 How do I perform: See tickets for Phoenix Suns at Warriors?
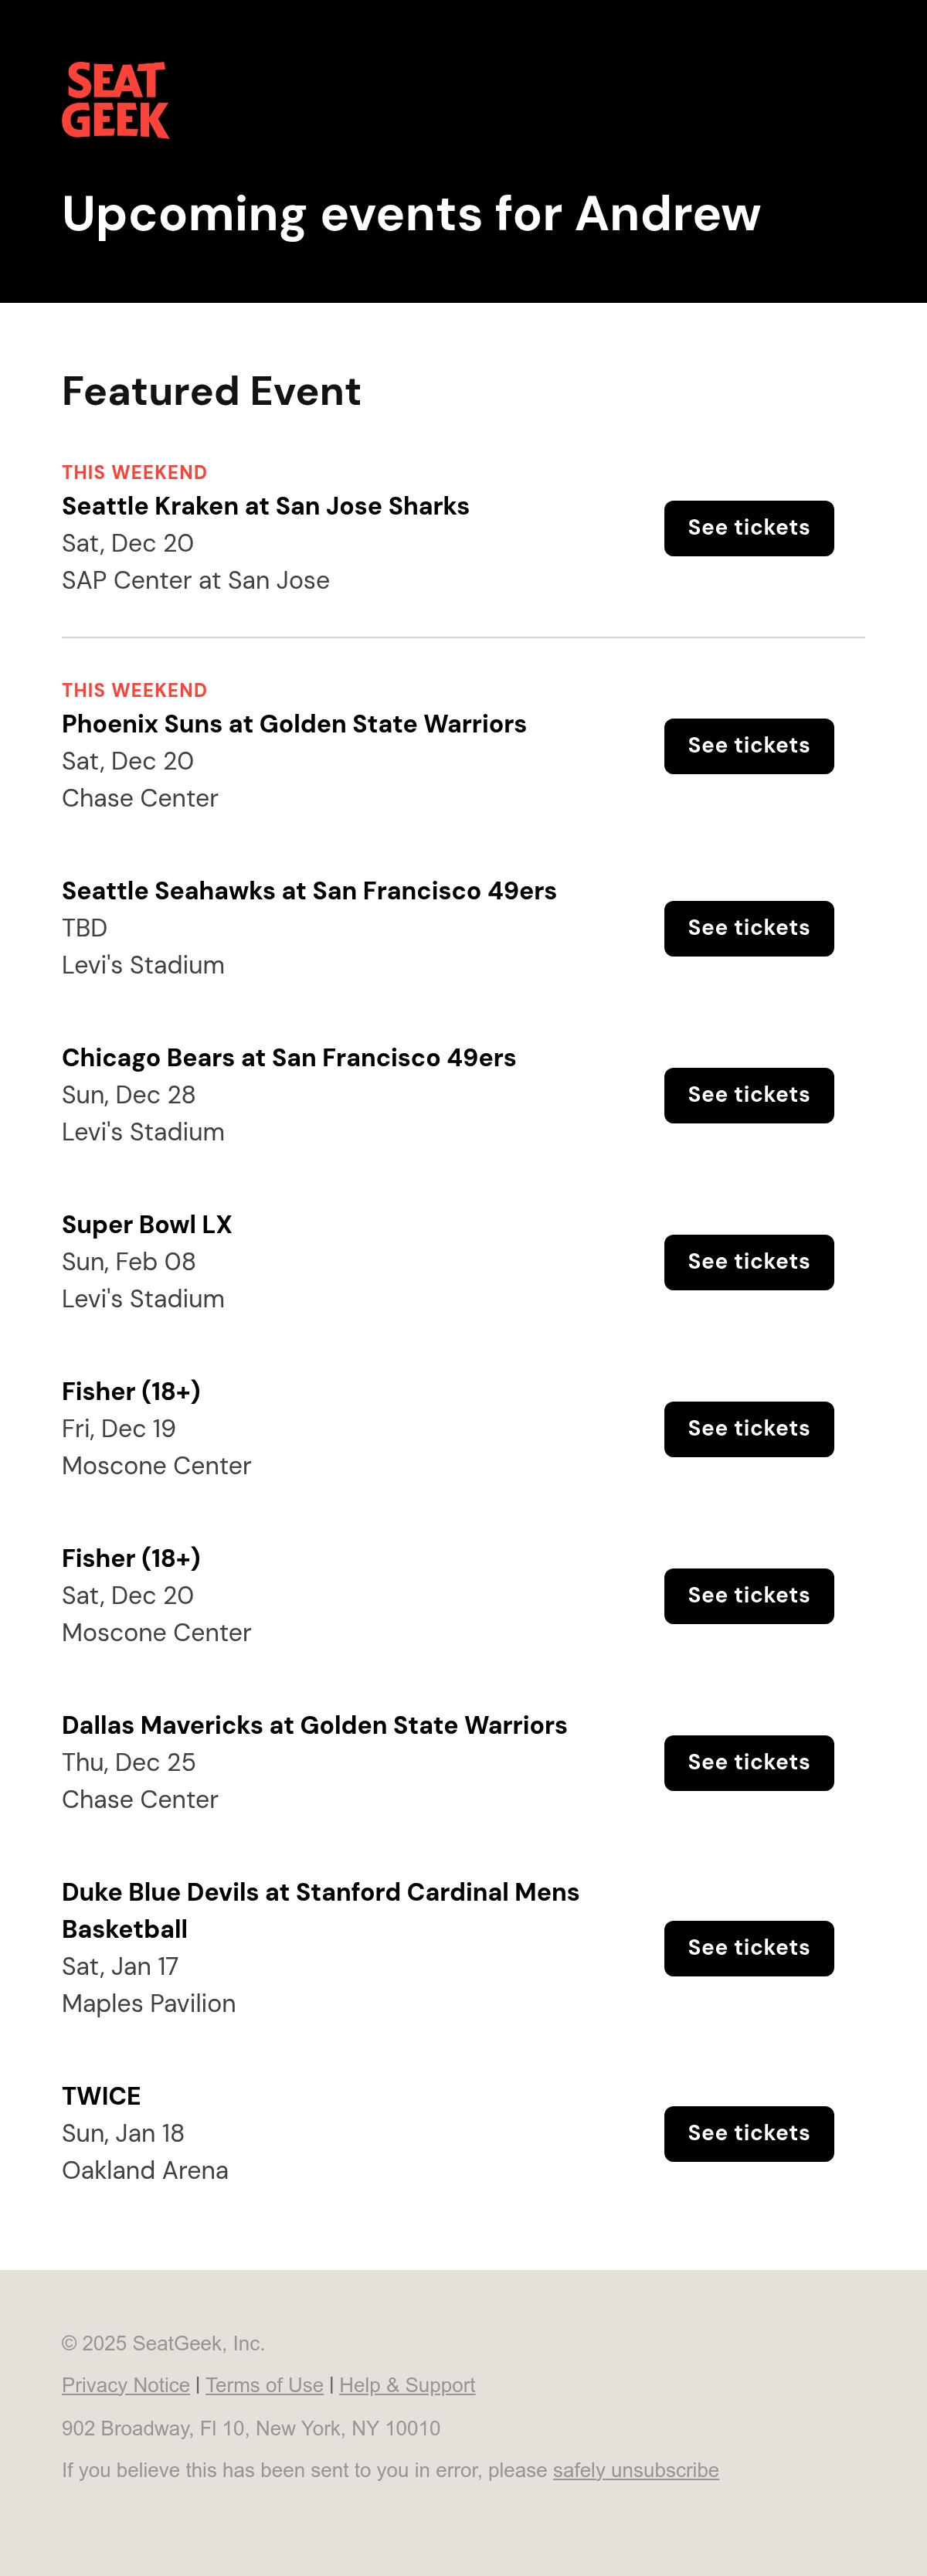(x=748, y=746)
